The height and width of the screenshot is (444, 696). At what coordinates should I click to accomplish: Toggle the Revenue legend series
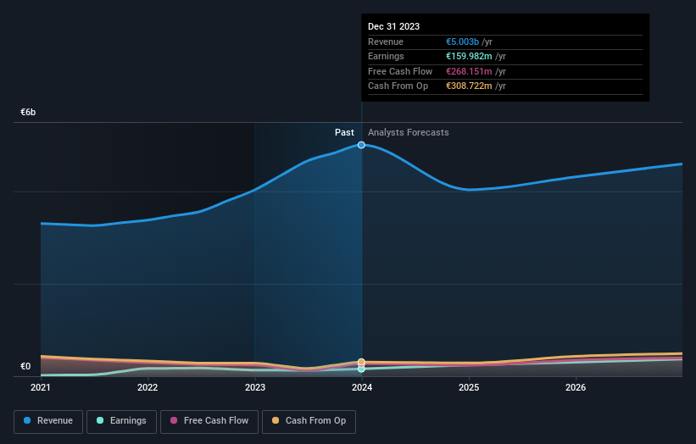[x=48, y=421]
